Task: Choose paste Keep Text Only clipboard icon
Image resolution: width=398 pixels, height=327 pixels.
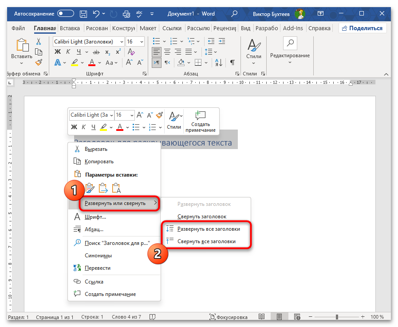Action: [x=117, y=188]
